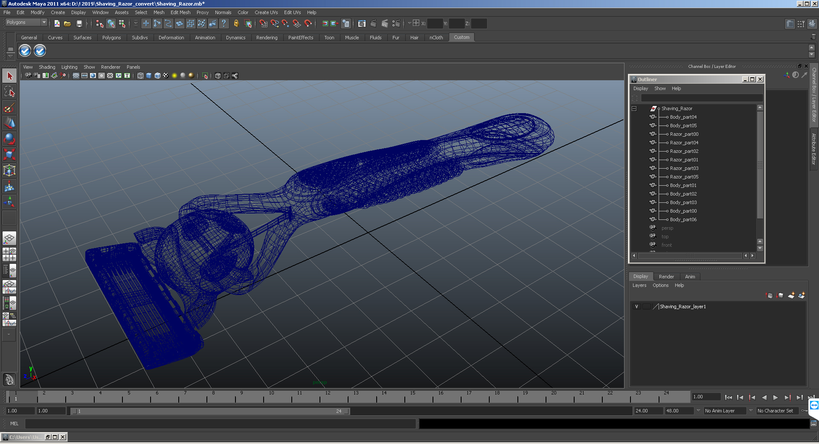819x444 pixels.
Task: Click the Save Scene disk icon
Action: coord(79,23)
